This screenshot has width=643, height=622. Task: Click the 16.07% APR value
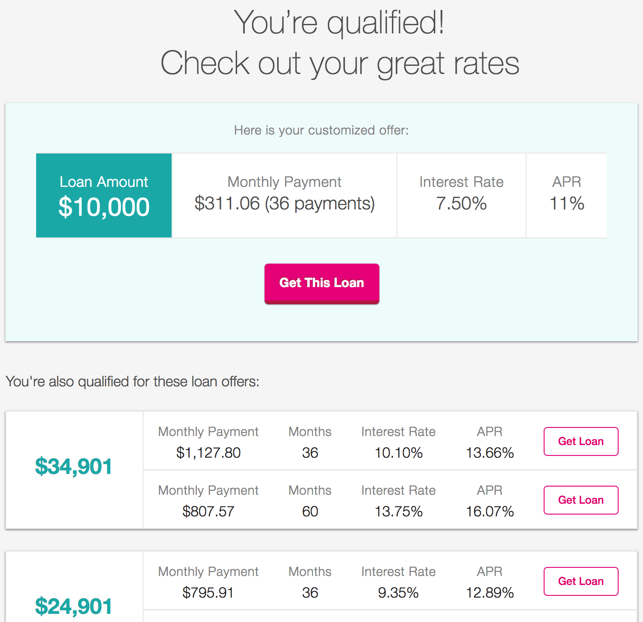(x=490, y=511)
